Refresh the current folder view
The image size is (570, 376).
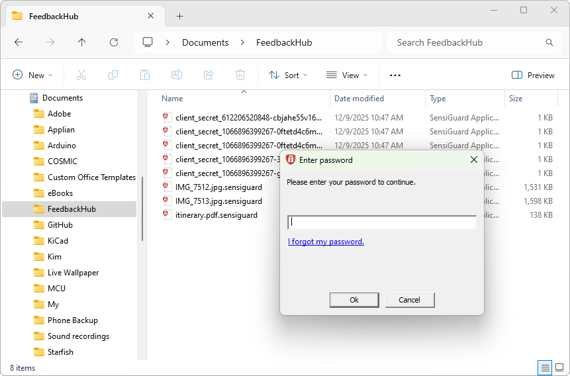point(114,42)
